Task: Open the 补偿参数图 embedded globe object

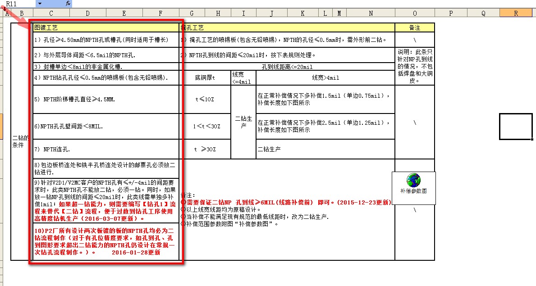Action: 414,188
